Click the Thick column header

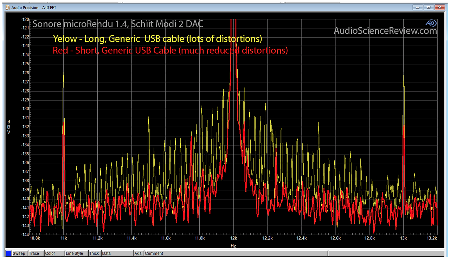coord(95,253)
